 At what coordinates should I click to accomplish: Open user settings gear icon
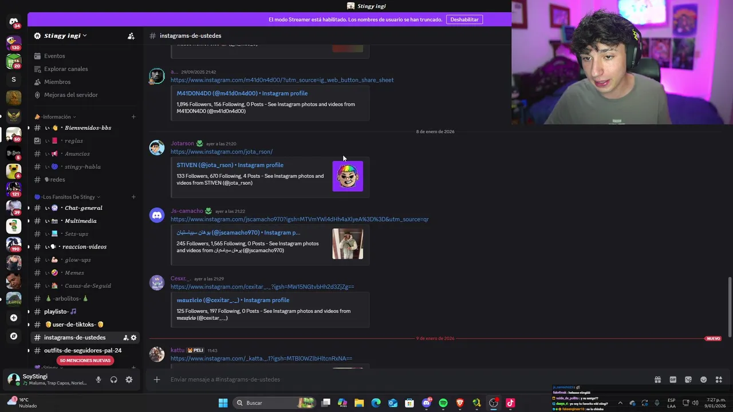tap(129, 379)
